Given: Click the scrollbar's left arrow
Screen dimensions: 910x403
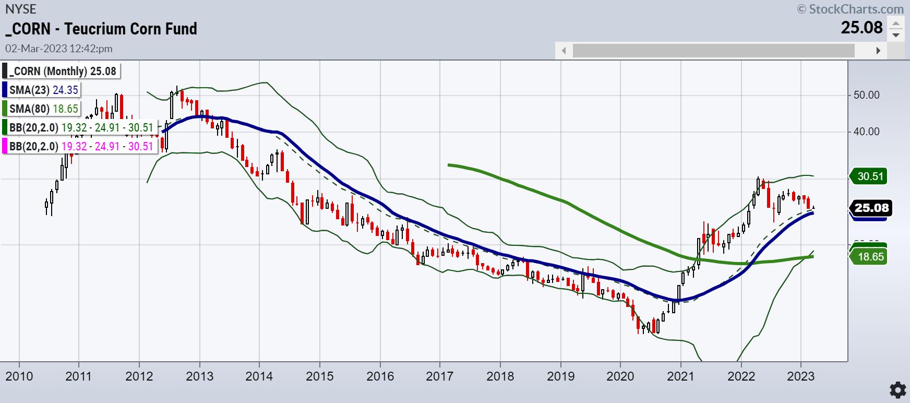Looking at the screenshot, I should (x=564, y=51).
